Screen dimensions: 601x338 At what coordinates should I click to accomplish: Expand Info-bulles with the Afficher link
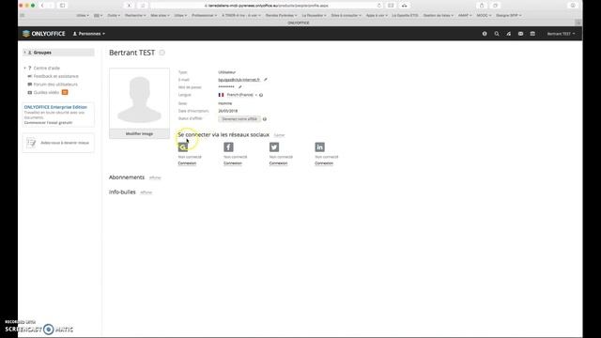[x=146, y=192]
